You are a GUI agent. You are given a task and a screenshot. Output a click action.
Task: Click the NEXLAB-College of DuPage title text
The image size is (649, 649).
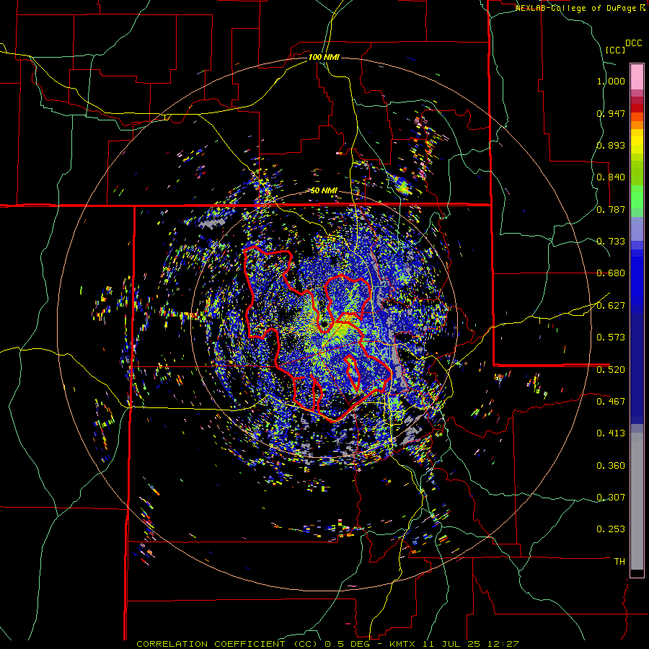click(x=575, y=8)
